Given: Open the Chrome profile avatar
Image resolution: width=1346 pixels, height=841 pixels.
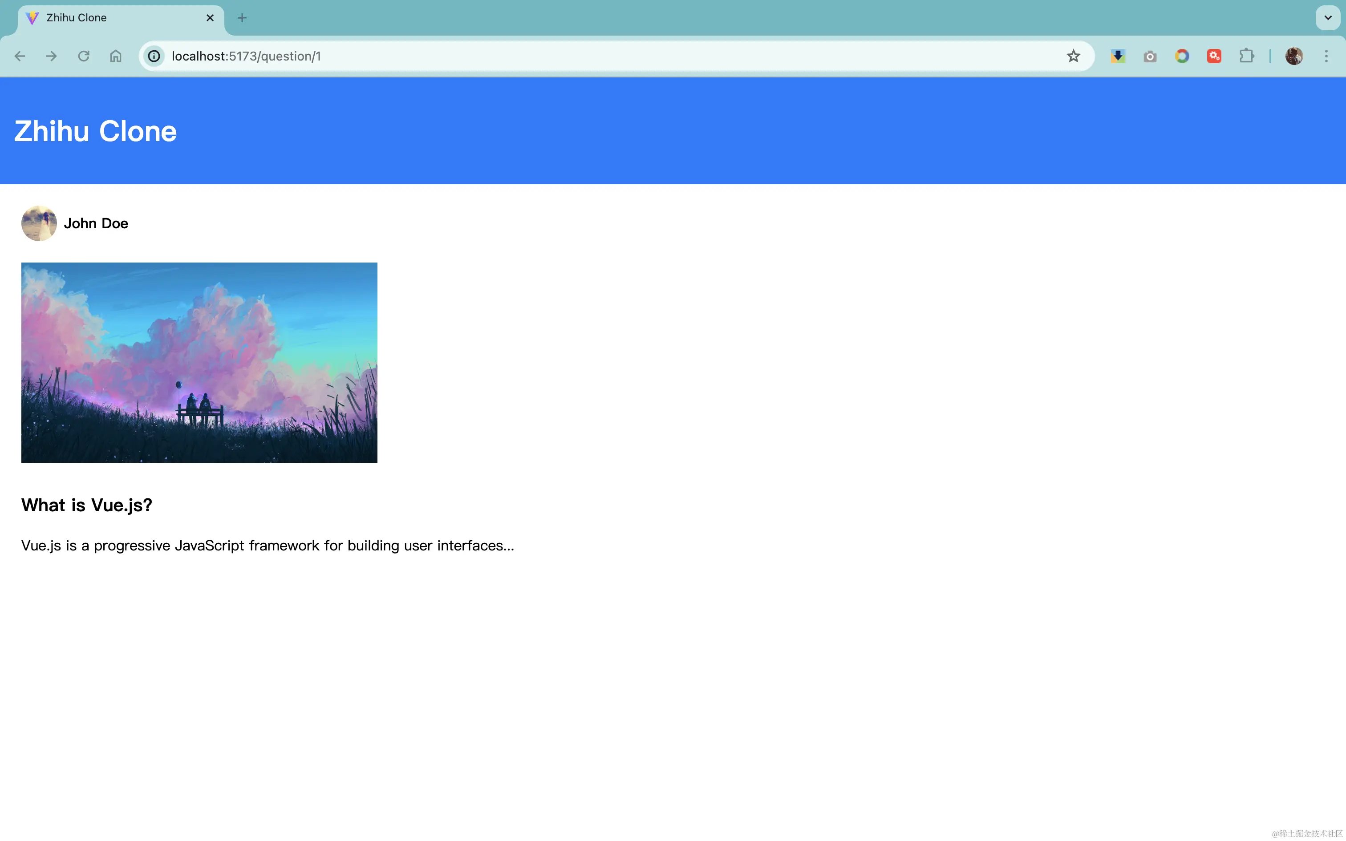Looking at the screenshot, I should pos(1294,56).
